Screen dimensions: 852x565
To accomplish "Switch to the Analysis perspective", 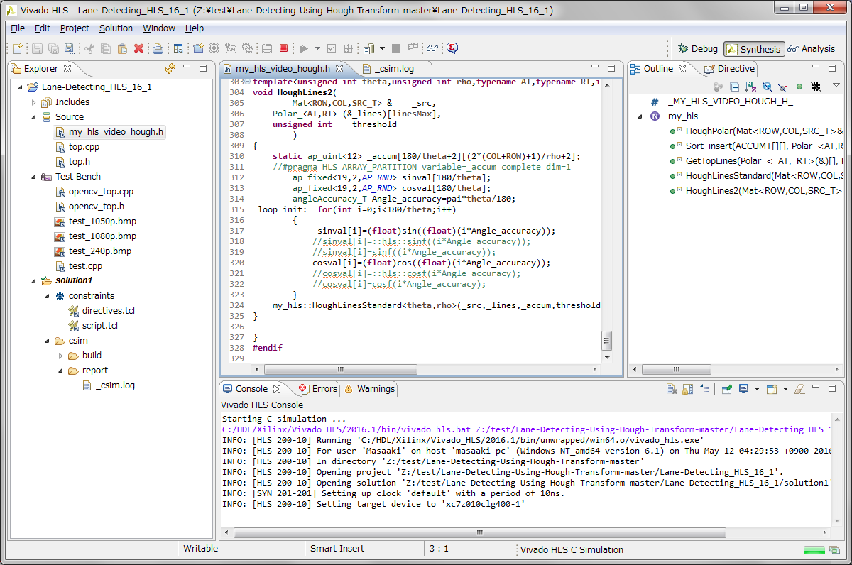I will click(812, 49).
